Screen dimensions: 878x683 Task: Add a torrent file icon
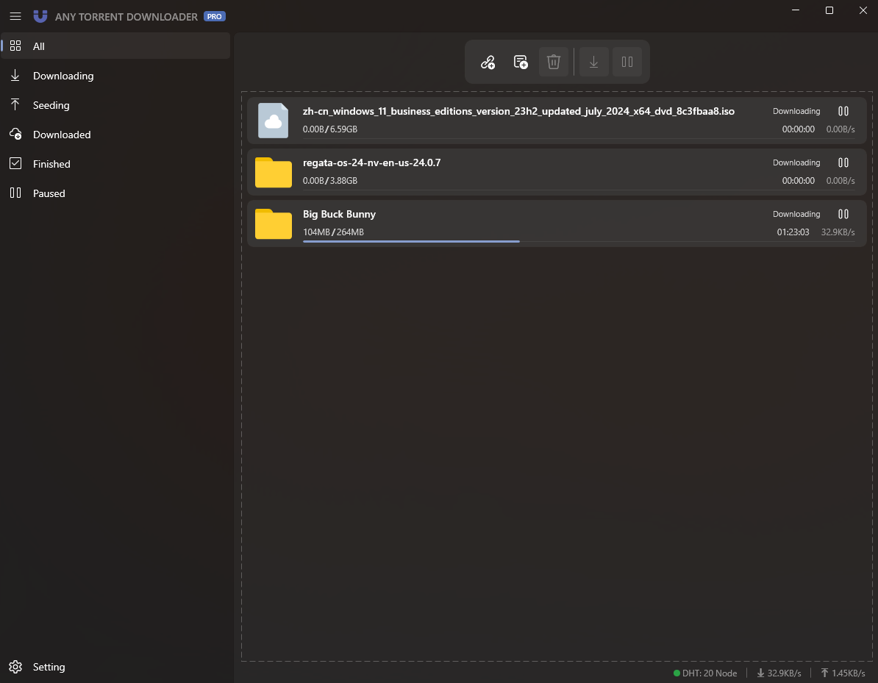click(x=521, y=62)
